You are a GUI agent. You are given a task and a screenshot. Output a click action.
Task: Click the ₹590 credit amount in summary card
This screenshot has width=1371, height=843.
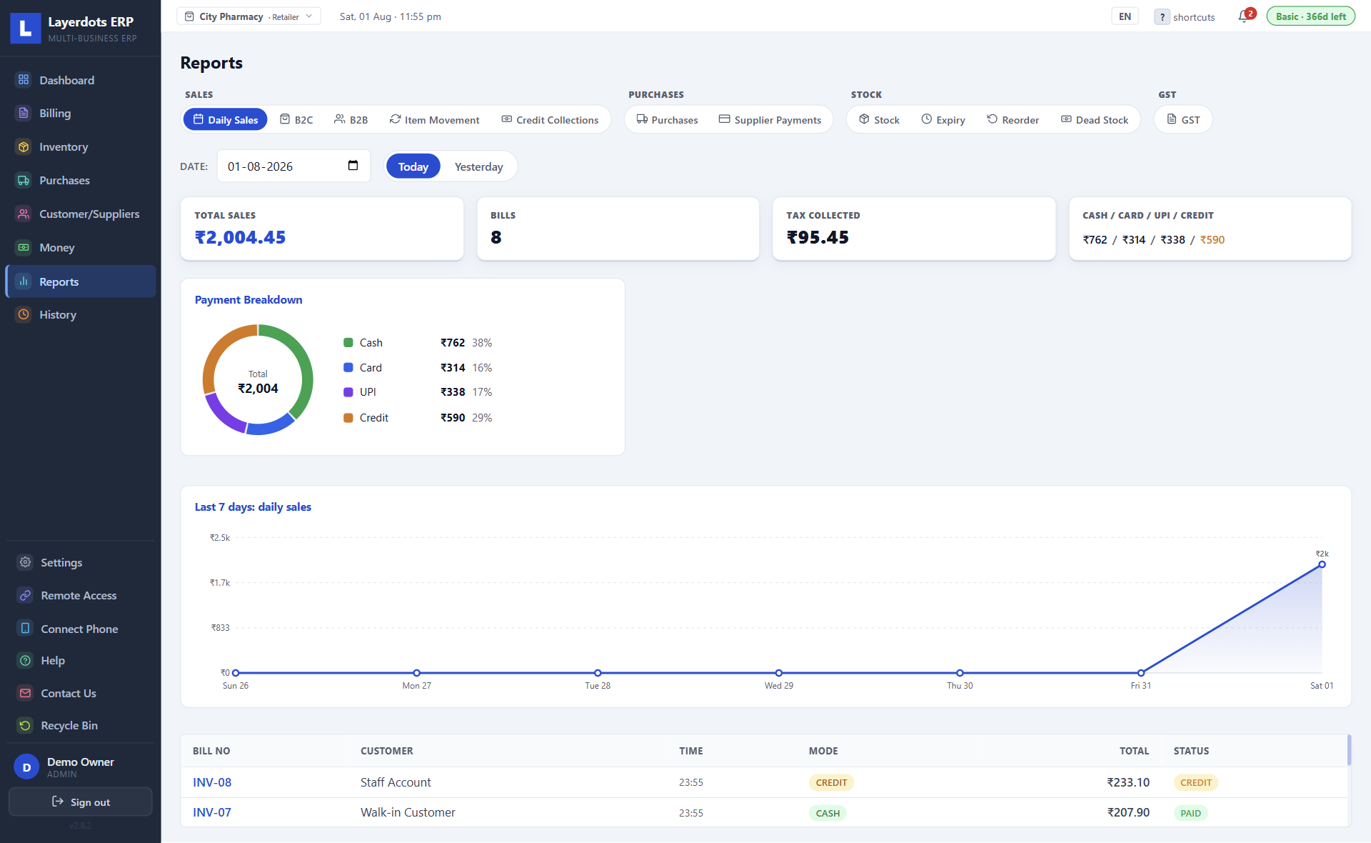point(1212,240)
